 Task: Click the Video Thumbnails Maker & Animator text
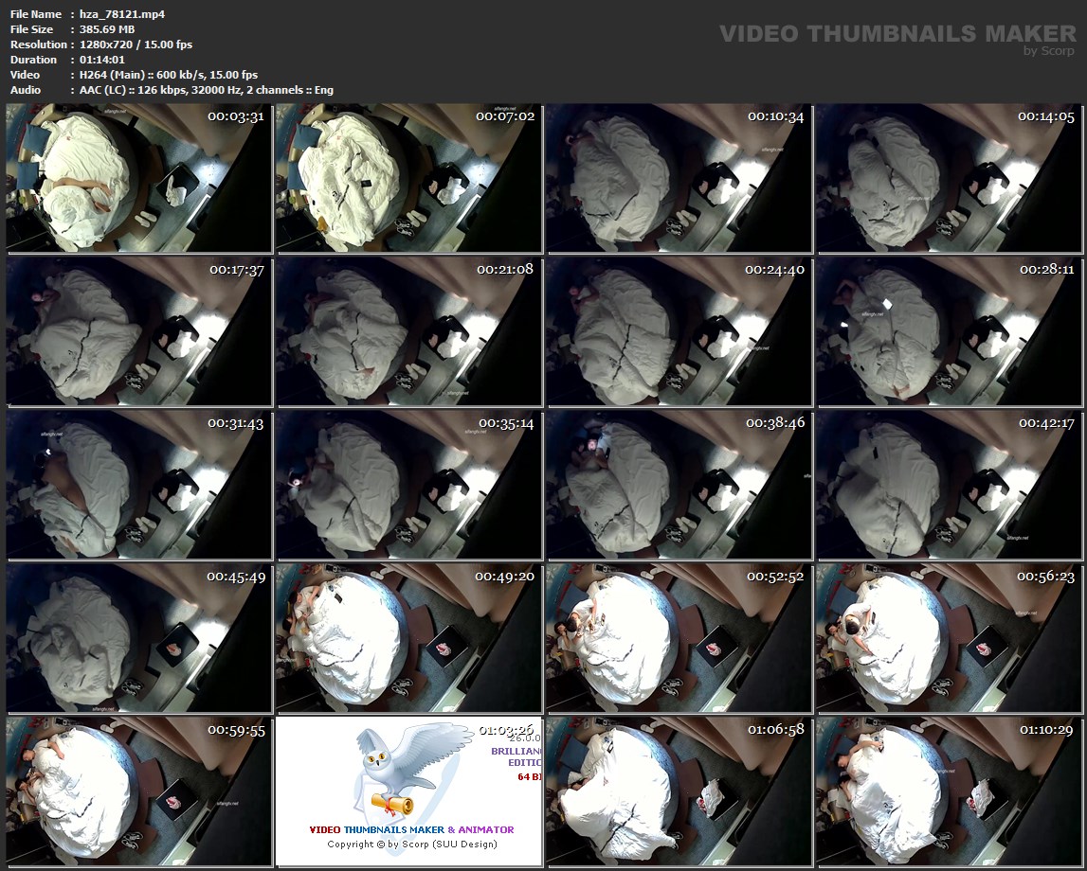point(411,829)
